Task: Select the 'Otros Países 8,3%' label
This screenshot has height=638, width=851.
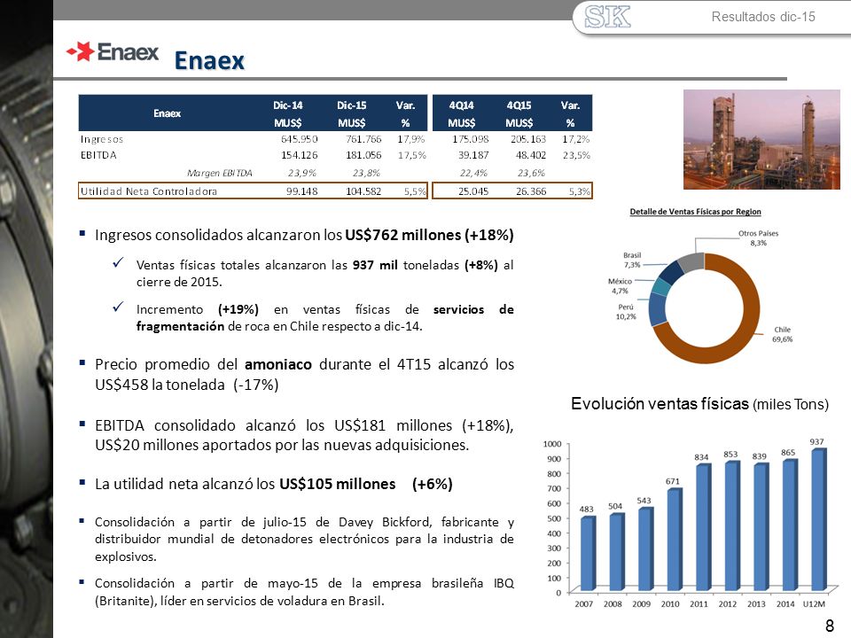Action: click(x=758, y=238)
